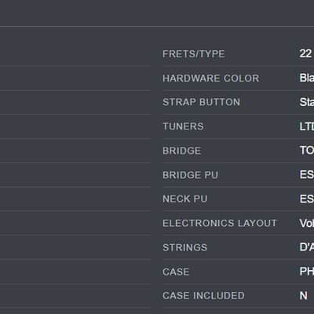Select the tuners value starting with LTD
Viewport: 314px width, 314px height.
(307, 126)
